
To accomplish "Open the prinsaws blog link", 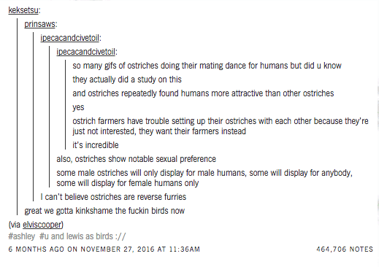I will 39,24.
